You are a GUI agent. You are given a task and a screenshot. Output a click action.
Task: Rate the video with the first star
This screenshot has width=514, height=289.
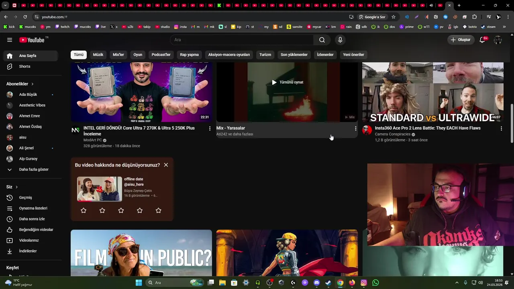pyautogui.click(x=84, y=210)
